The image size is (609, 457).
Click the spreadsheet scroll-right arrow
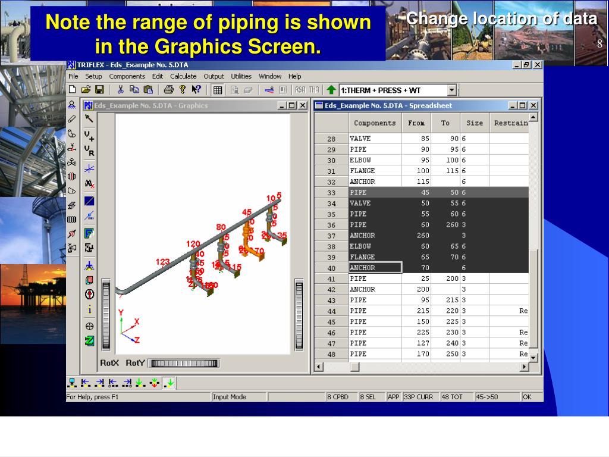point(525,367)
